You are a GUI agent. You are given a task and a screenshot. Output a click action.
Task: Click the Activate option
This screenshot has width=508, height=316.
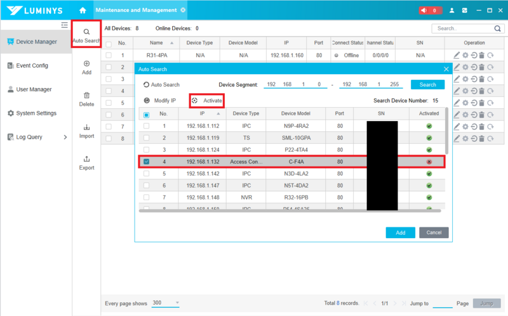coord(207,101)
